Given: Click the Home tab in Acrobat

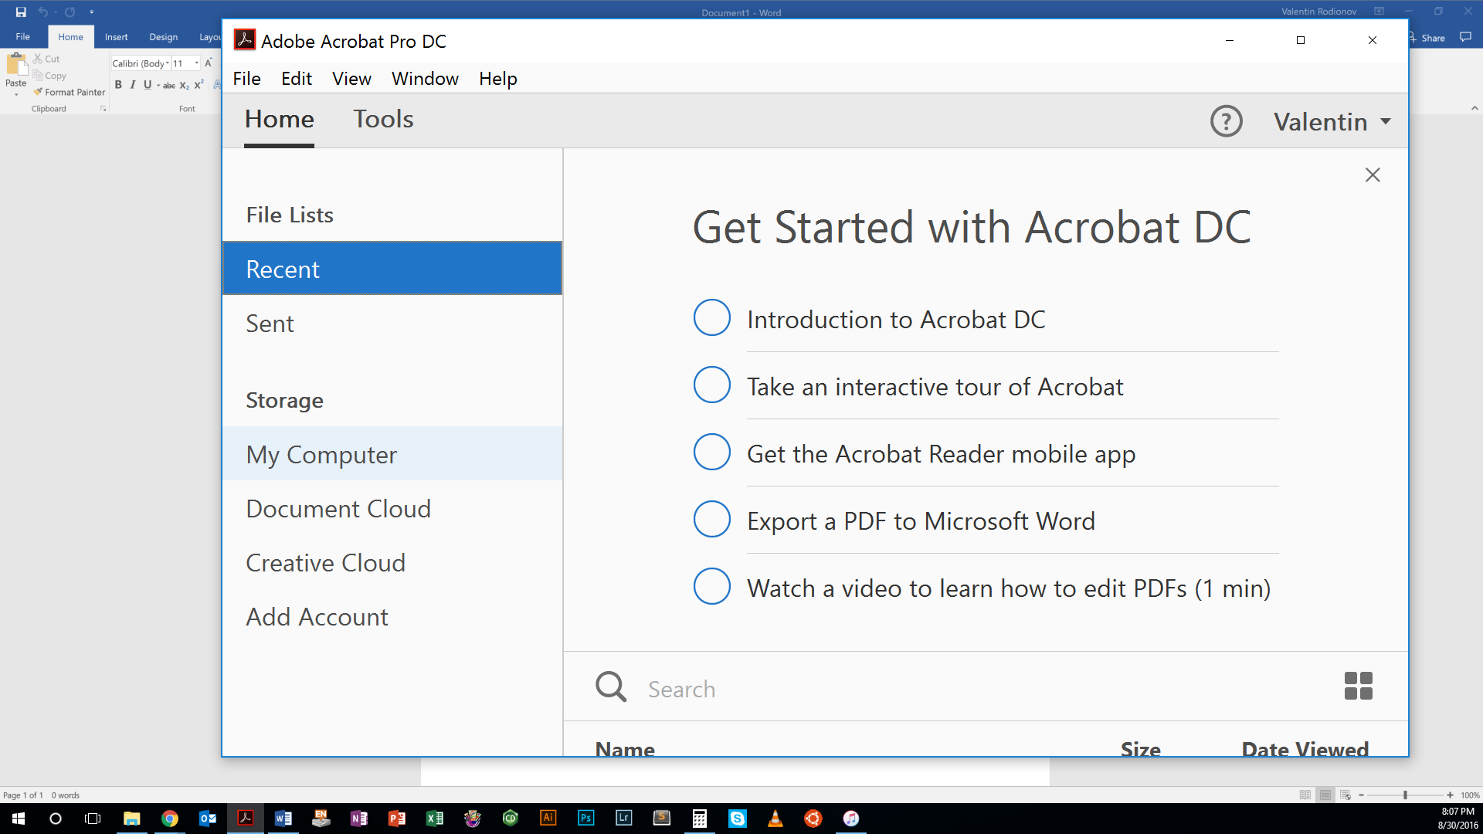Looking at the screenshot, I should tap(280, 119).
